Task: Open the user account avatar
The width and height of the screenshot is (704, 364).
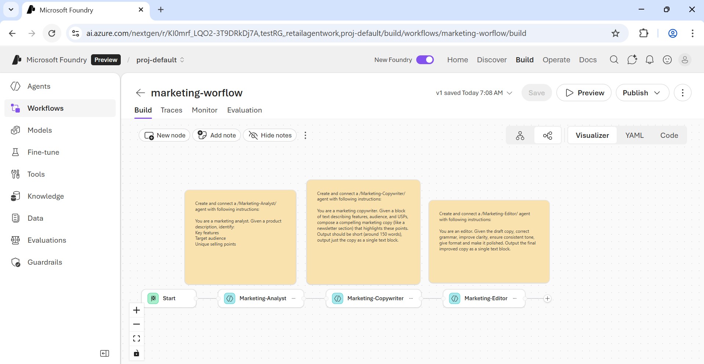Action: (x=685, y=60)
